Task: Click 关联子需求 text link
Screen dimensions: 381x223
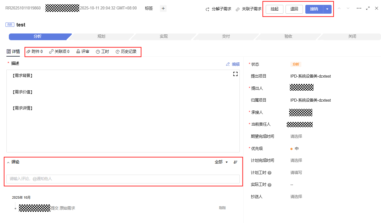Action: (x=252, y=9)
